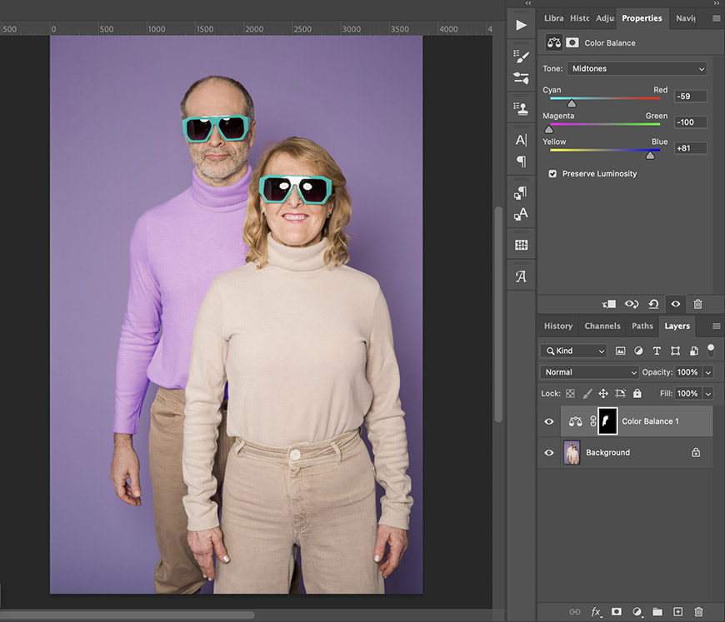Open the Character Styles panel icon

tap(521, 214)
